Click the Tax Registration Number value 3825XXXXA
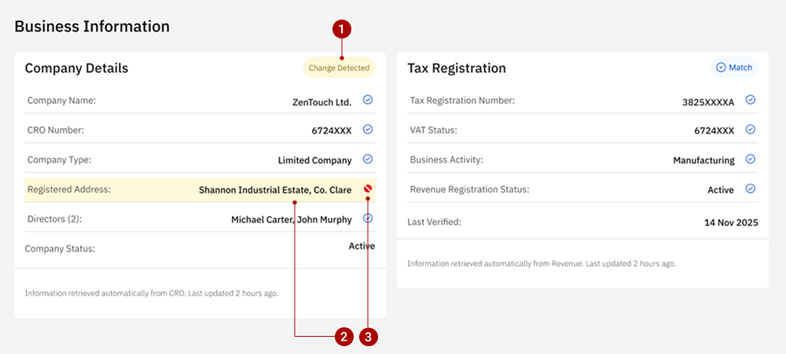Viewport: 786px width, 354px height. pos(708,101)
